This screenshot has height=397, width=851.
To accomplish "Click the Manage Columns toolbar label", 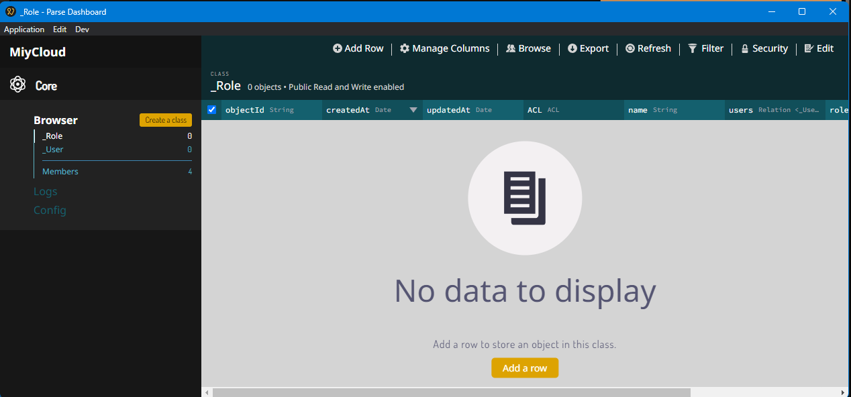I will (451, 48).
